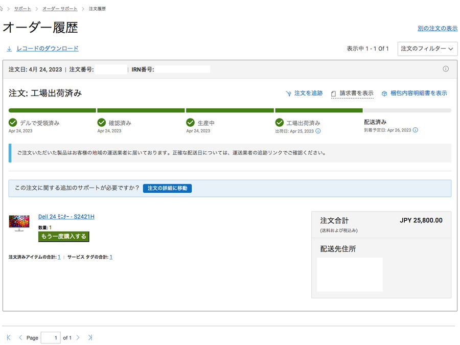
Task: Open the 梱包内容明細書を表示 link
Action: point(419,94)
